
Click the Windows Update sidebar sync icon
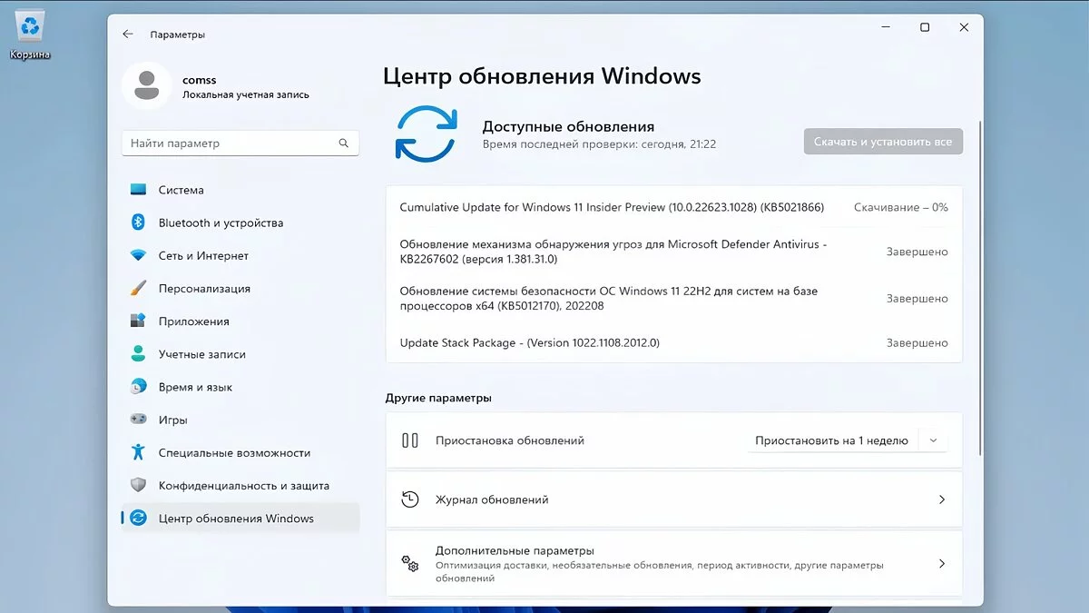click(x=138, y=519)
